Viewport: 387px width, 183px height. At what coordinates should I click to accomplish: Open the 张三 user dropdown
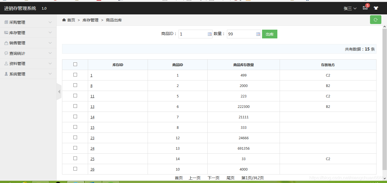coord(350,8)
